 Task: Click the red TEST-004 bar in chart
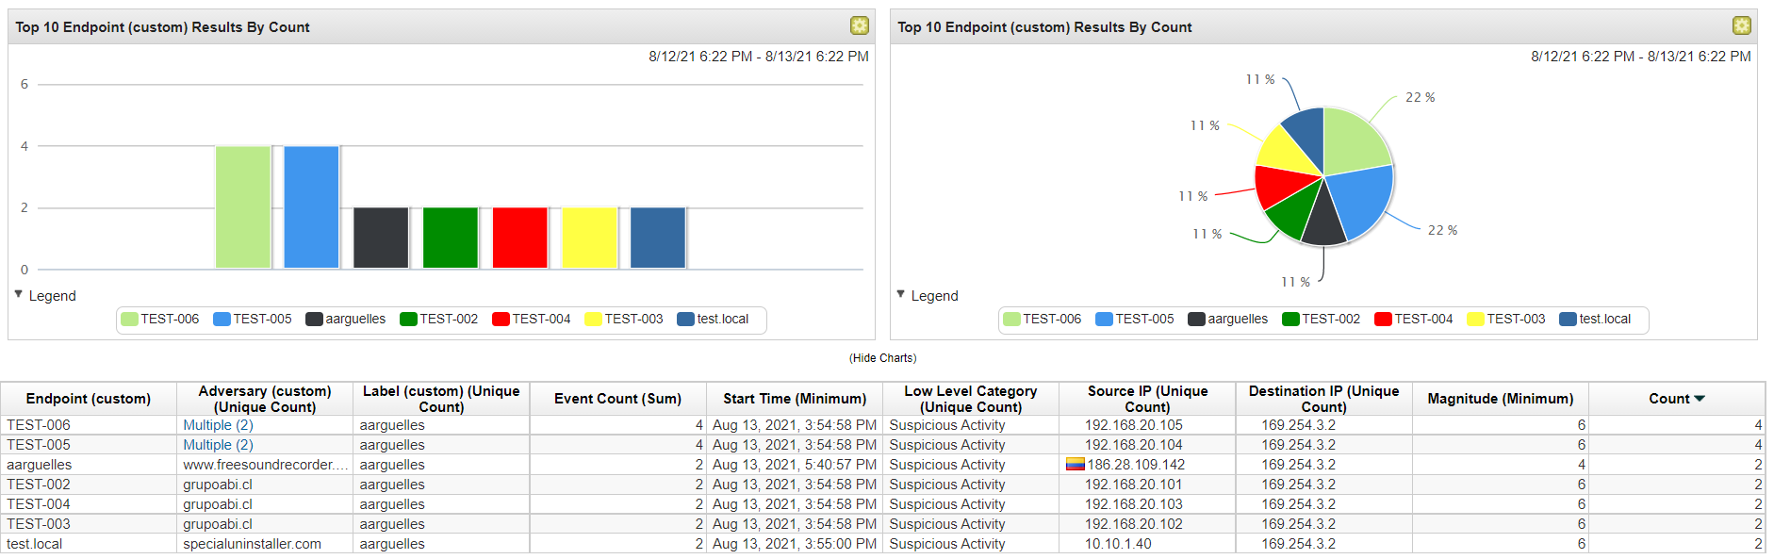click(x=519, y=238)
